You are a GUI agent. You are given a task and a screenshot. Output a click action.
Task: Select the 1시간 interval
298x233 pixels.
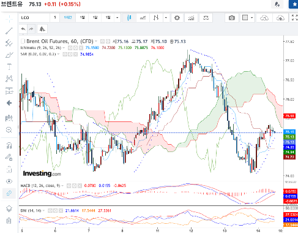point(68,18)
